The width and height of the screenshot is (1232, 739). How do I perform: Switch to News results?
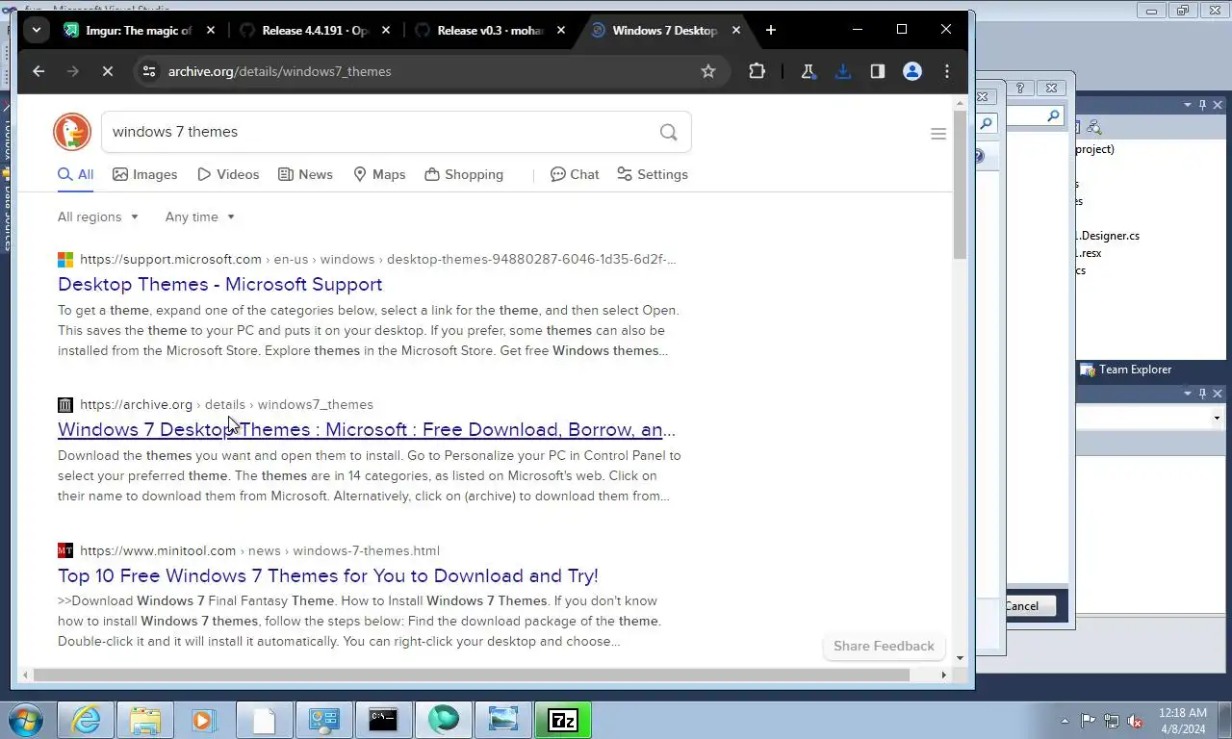[305, 174]
